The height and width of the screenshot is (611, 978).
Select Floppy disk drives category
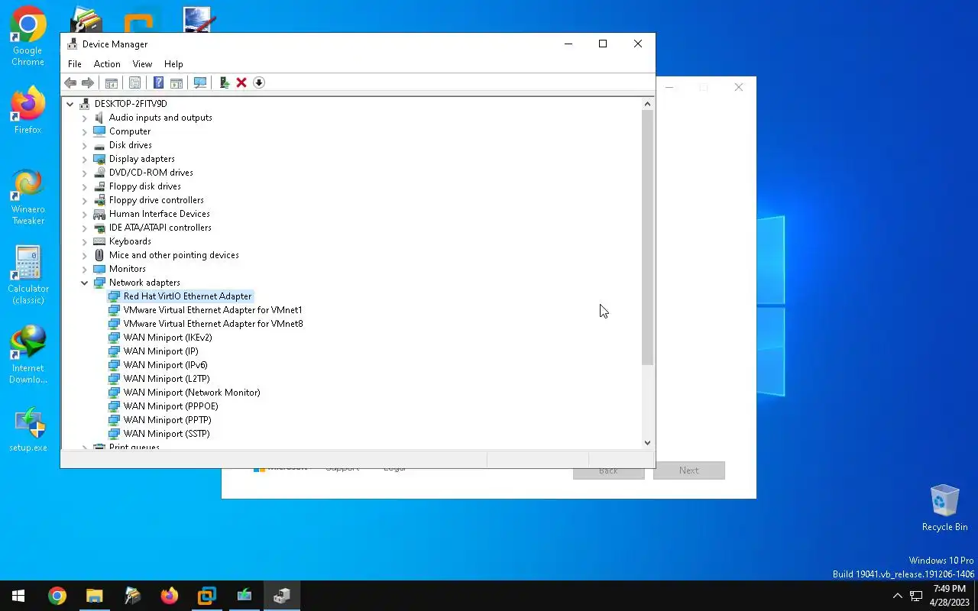144,186
